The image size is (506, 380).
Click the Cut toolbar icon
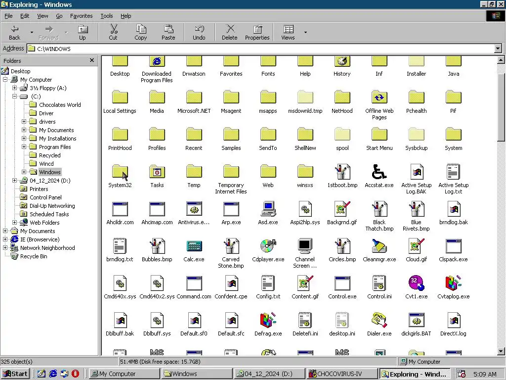click(x=113, y=32)
